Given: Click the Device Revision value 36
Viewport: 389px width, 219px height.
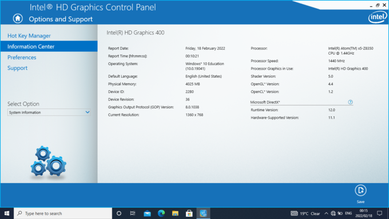Looking at the screenshot, I should (x=188, y=99).
